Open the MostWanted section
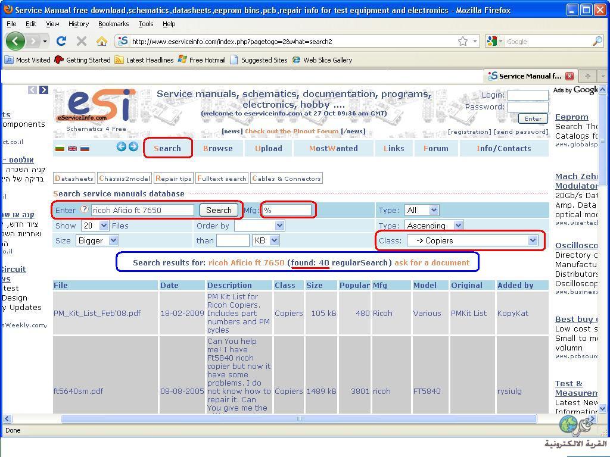Viewport: 610px width, 457px height. coord(334,148)
